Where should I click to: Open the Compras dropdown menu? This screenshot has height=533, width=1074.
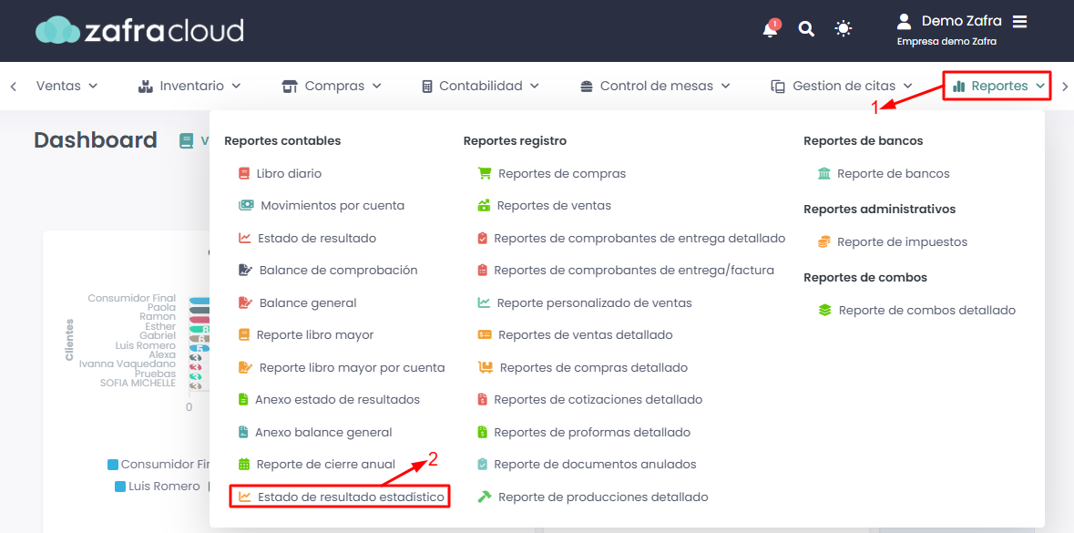pos(332,86)
